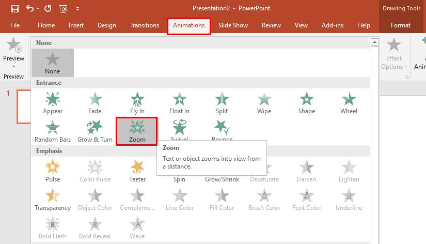The image size is (426, 244).
Task: Expand the Preview dropdown arrow
Action: (13, 66)
